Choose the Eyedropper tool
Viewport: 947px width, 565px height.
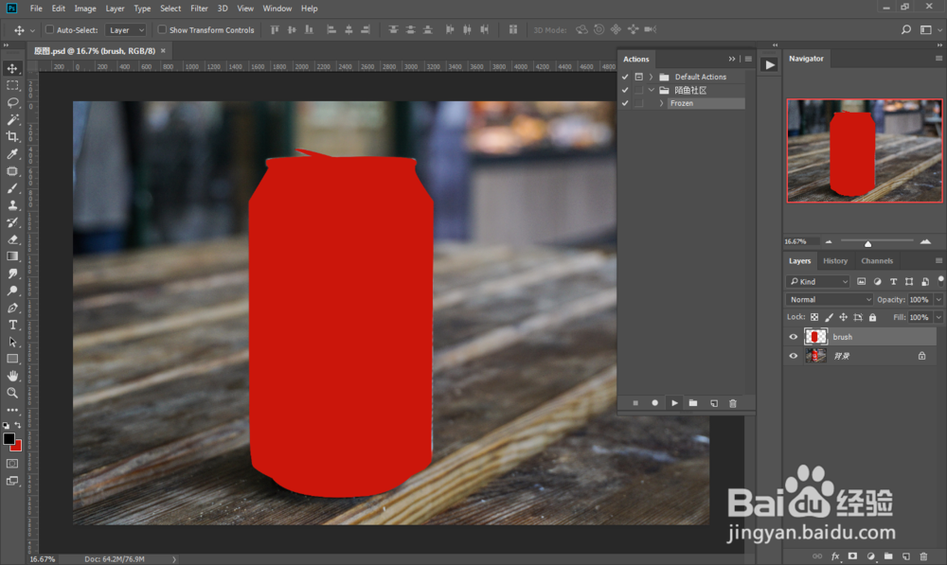[13, 154]
